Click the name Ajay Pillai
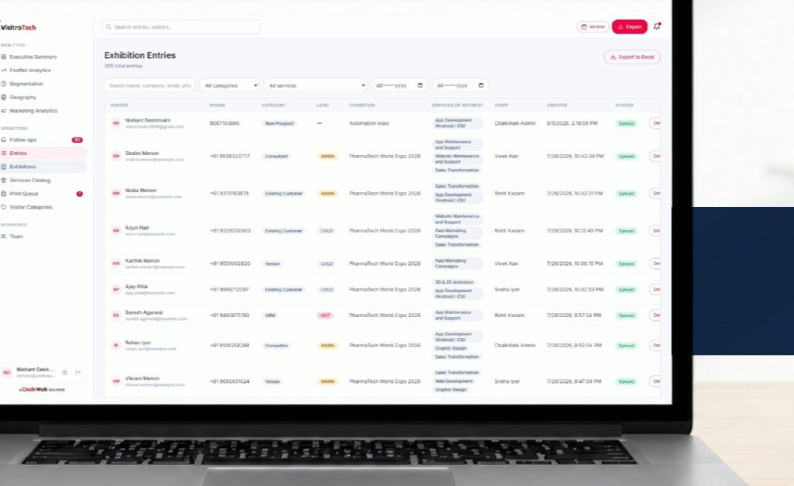The width and height of the screenshot is (794, 486). pos(136,287)
